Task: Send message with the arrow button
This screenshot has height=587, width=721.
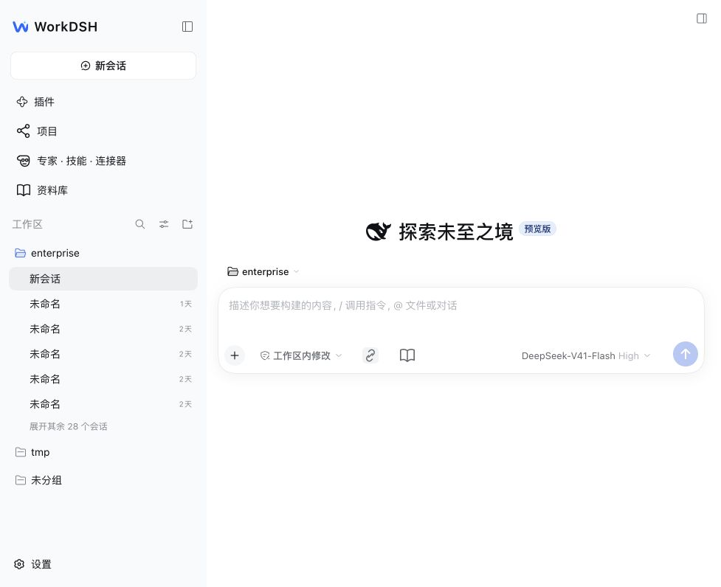Action: tap(685, 354)
